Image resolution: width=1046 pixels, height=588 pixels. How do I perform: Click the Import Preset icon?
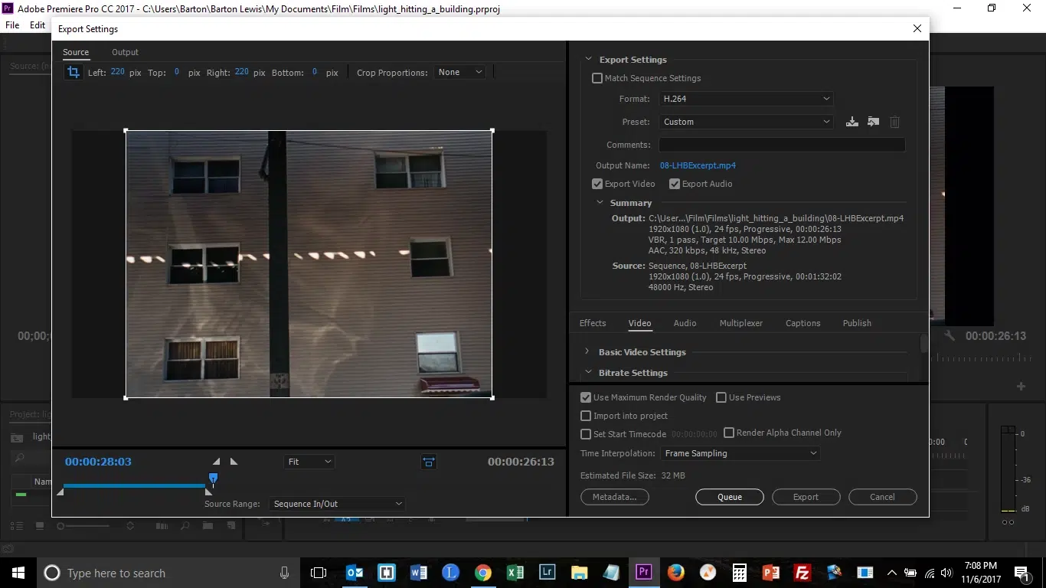pyautogui.click(x=873, y=122)
